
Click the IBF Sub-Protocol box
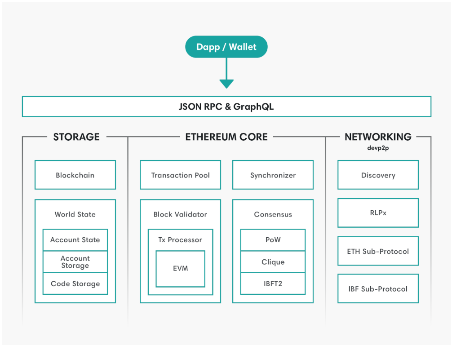click(x=378, y=288)
